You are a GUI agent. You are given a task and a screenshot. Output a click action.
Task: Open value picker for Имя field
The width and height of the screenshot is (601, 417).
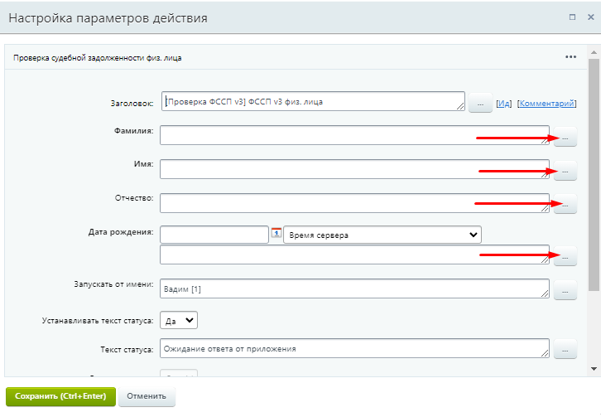tap(565, 171)
